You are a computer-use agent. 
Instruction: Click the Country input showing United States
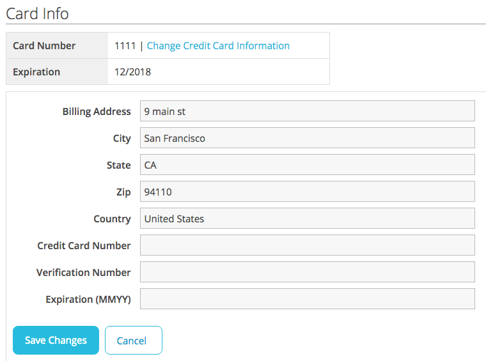tap(307, 219)
